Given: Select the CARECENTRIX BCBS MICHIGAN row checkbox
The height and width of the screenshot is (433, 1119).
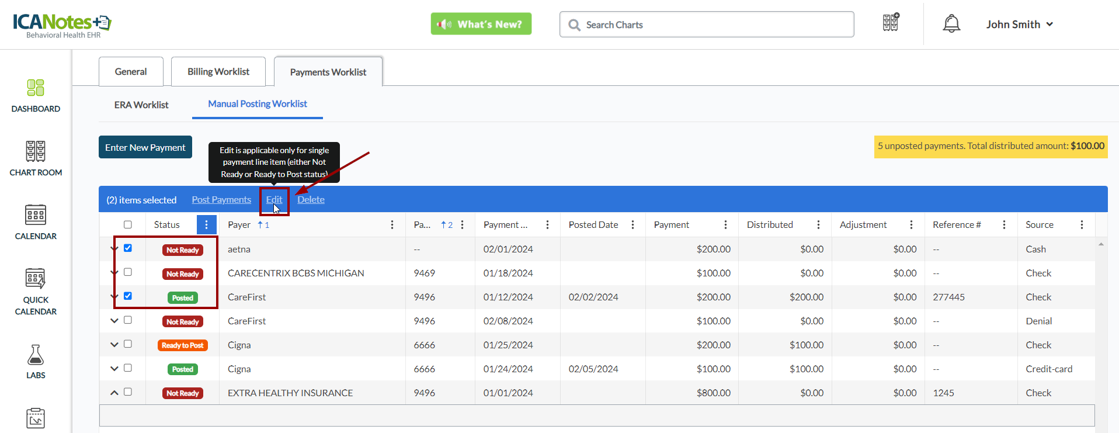Looking at the screenshot, I should pos(128,272).
